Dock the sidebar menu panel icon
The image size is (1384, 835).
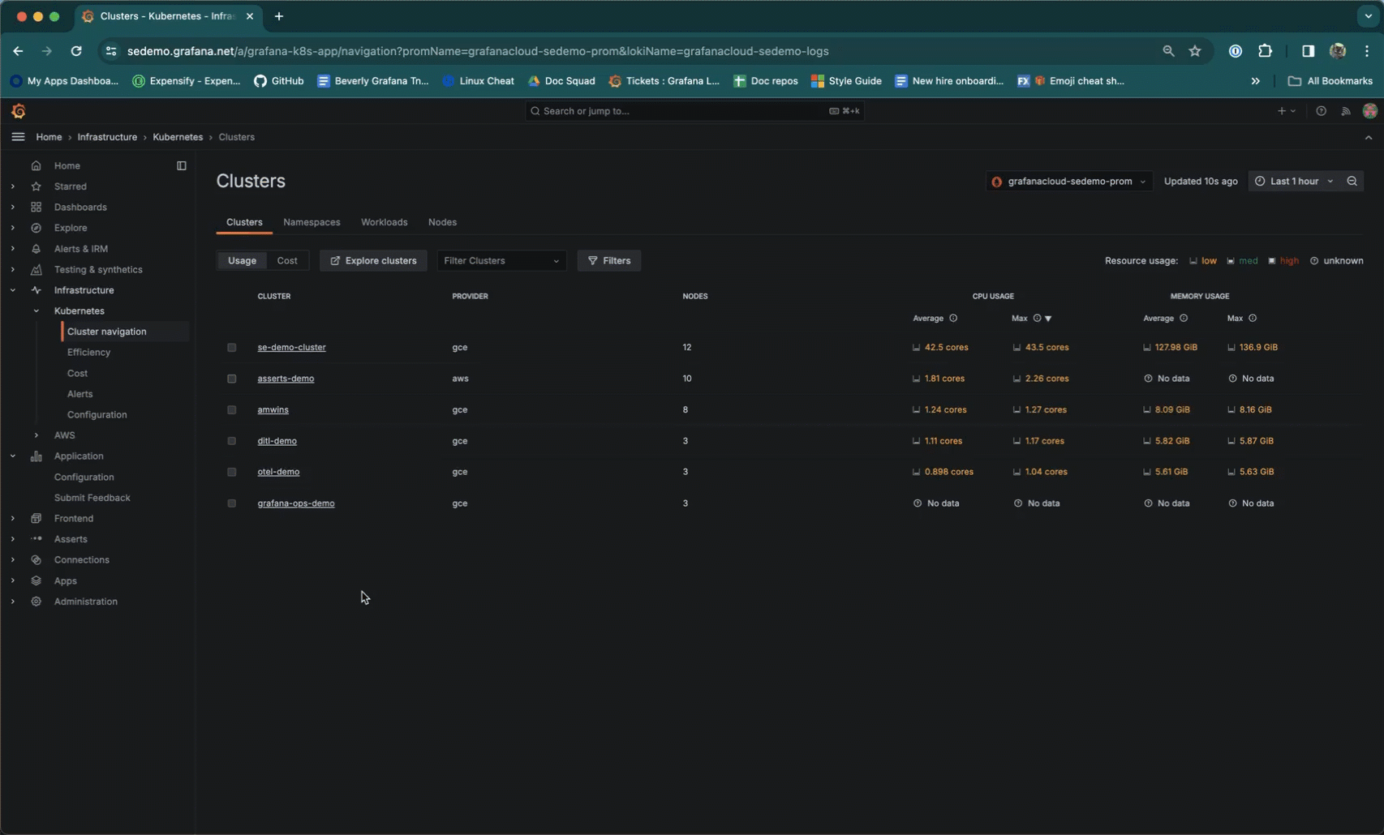(x=182, y=165)
